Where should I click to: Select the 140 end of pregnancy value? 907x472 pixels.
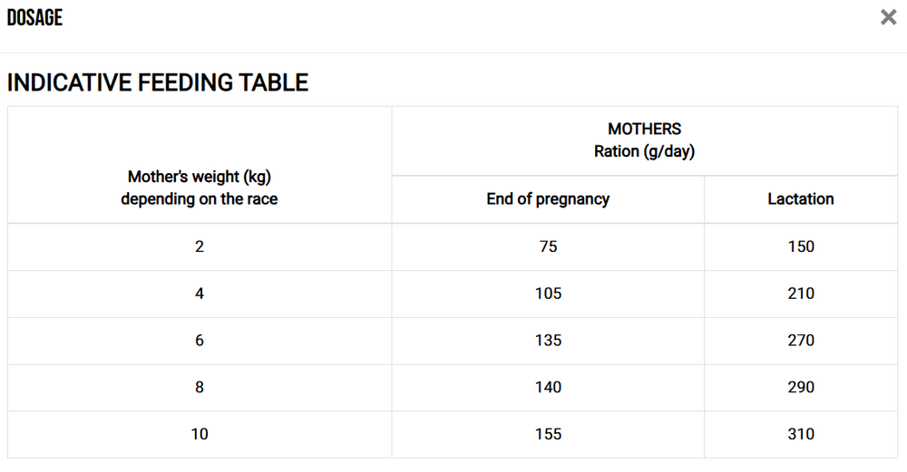point(548,388)
